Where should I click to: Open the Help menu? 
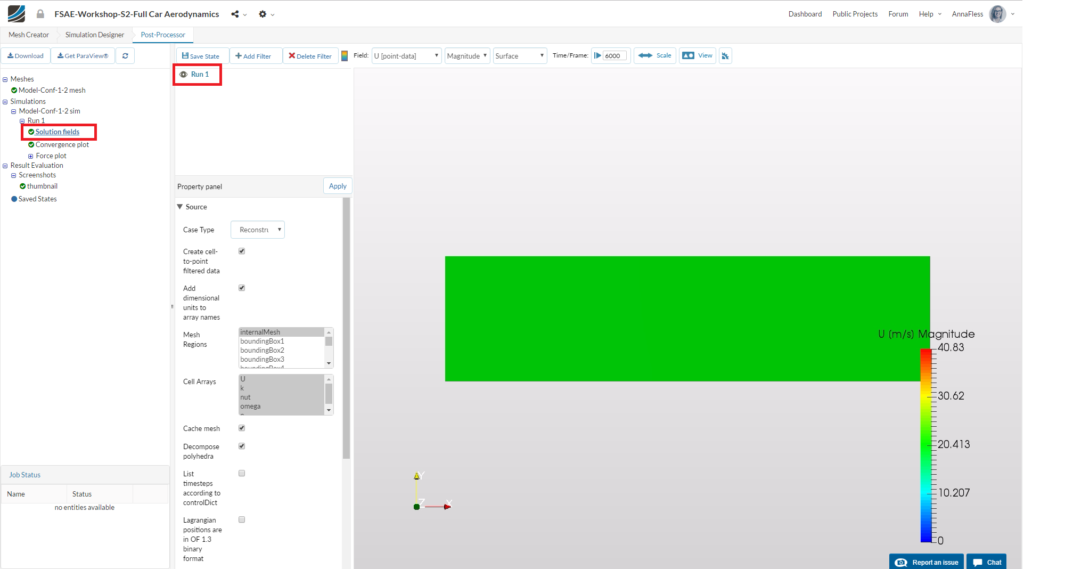pos(930,14)
